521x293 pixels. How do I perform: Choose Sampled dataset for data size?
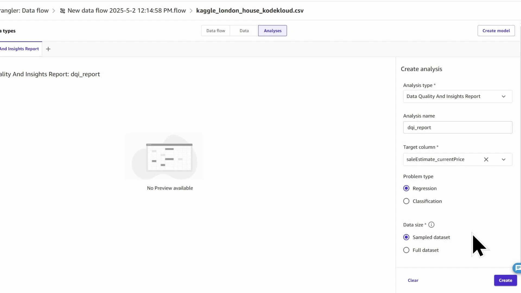tap(406, 237)
